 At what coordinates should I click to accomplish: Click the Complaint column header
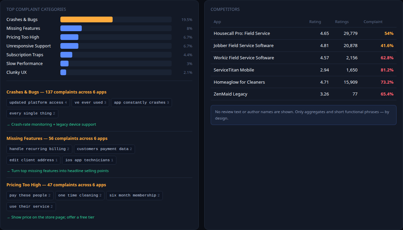[x=373, y=22]
